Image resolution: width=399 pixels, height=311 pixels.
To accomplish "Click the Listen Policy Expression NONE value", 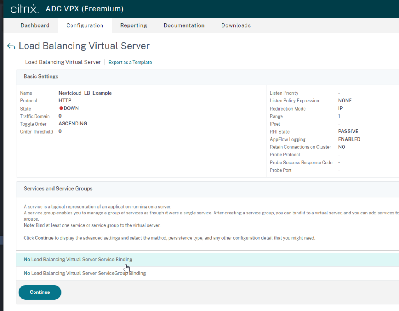I will 345,101.
